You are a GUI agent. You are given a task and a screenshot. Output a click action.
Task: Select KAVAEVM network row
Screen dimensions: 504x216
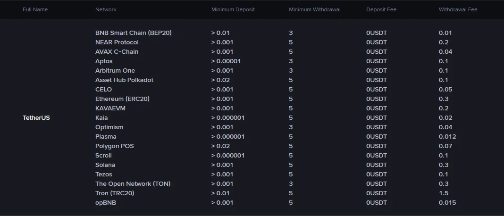pyautogui.click(x=110, y=108)
